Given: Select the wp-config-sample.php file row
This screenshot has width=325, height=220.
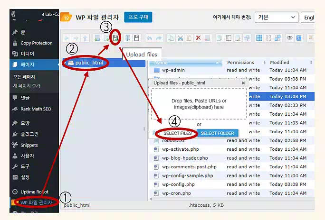Looking at the screenshot, I should (232, 176).
